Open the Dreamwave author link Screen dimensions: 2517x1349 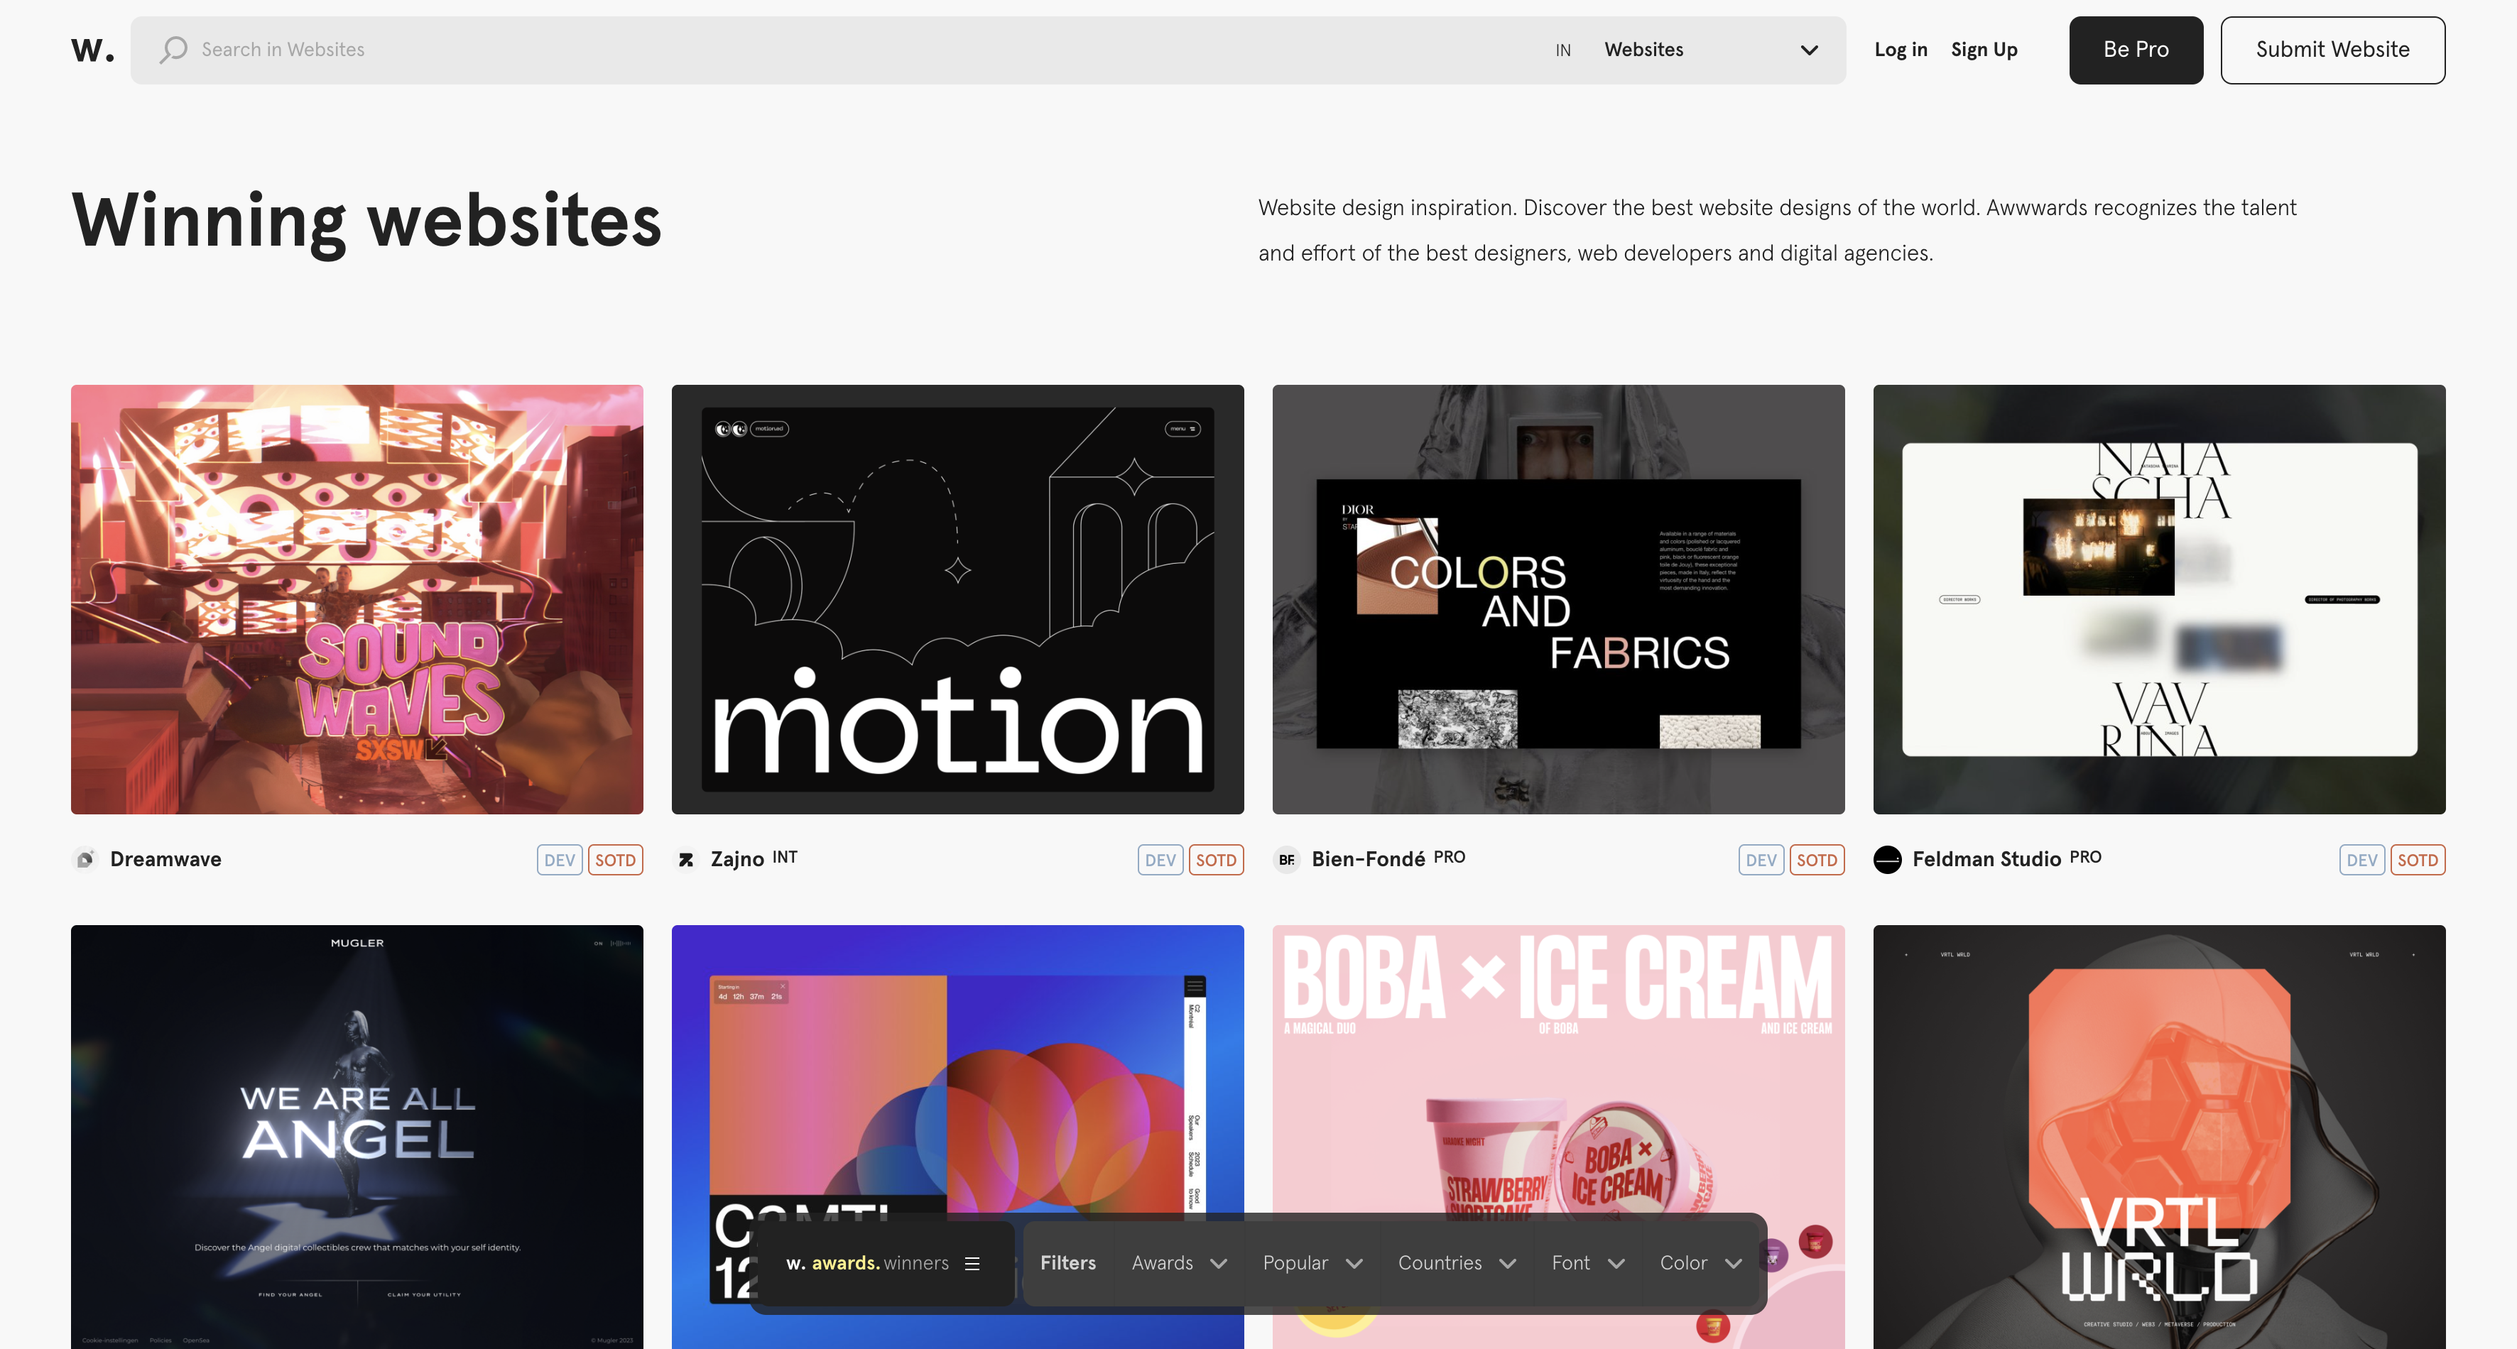click(x=165, y=860)
